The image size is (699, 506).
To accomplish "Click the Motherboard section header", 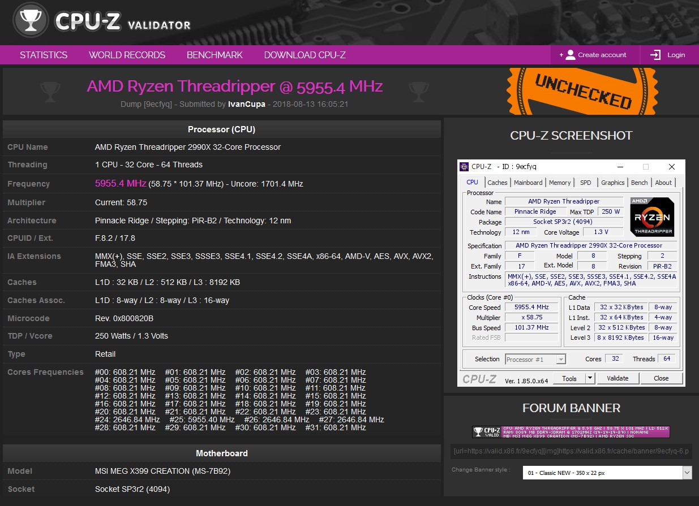I will pyautogui.click(x=222, y=453).
